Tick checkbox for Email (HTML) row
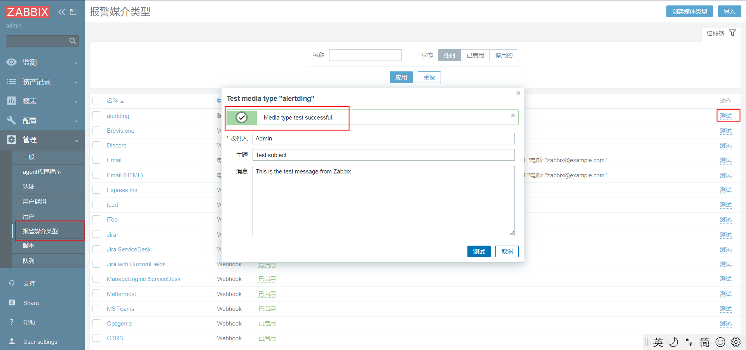The height and width of the screenshot is (350, 746). [x=96, y=175]
